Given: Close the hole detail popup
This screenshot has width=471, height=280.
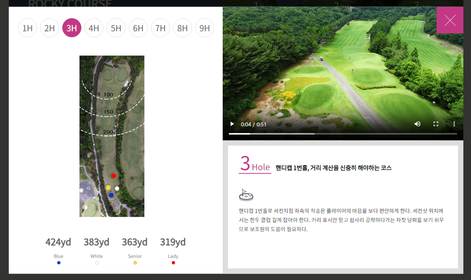Looking at the screenshot, I should pyautogui.click(x=450, y=20).
